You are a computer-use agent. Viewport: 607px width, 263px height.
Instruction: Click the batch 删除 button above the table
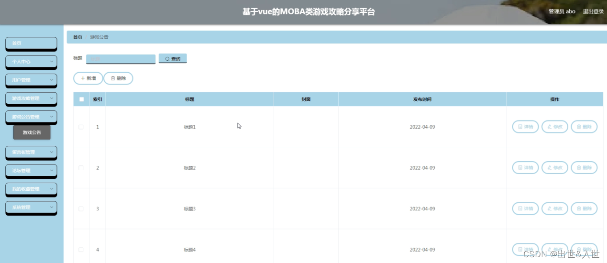pos(118,78)
